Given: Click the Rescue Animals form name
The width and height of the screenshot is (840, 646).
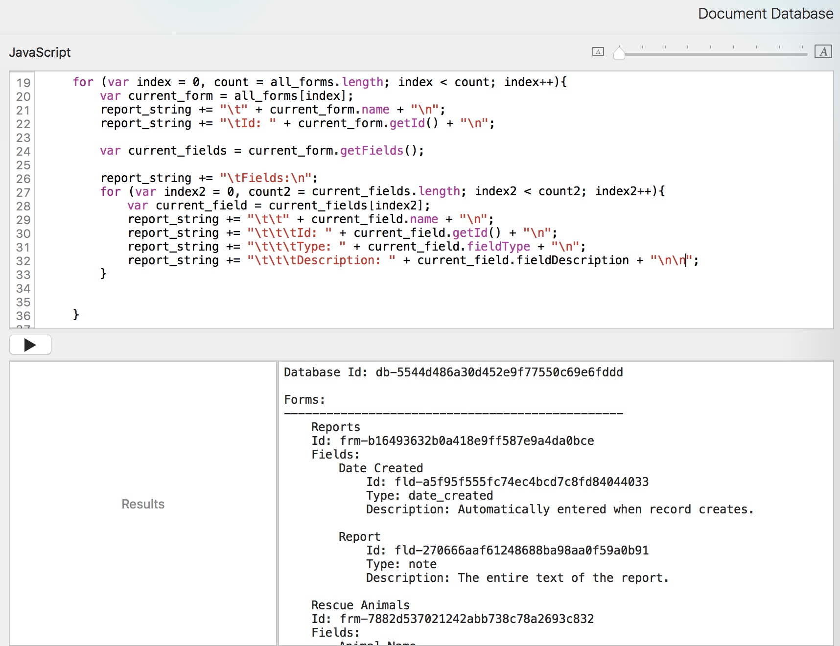Looking at the screenshot, I should [360, 605].
